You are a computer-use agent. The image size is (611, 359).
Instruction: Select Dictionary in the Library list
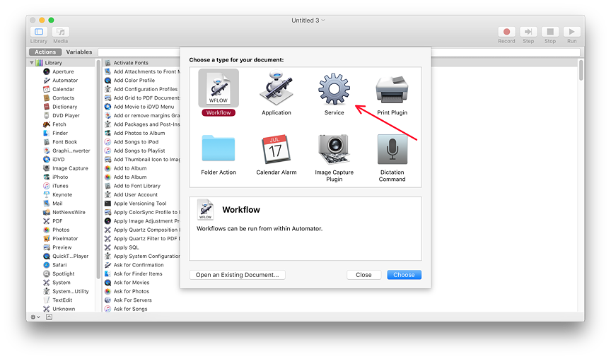[64, 107]
